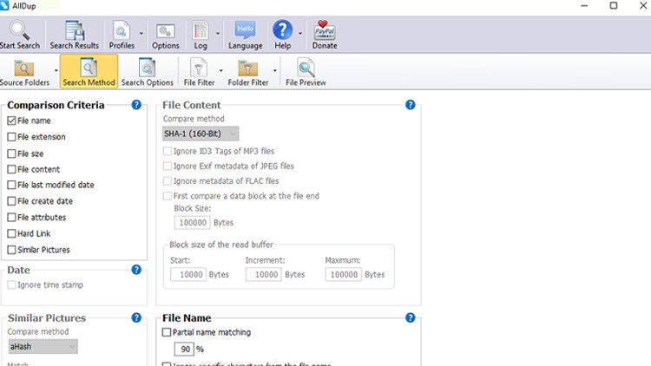
Task: Click the PayPal Donate icon
Action: pyautogui.click(x=325, y=32)
